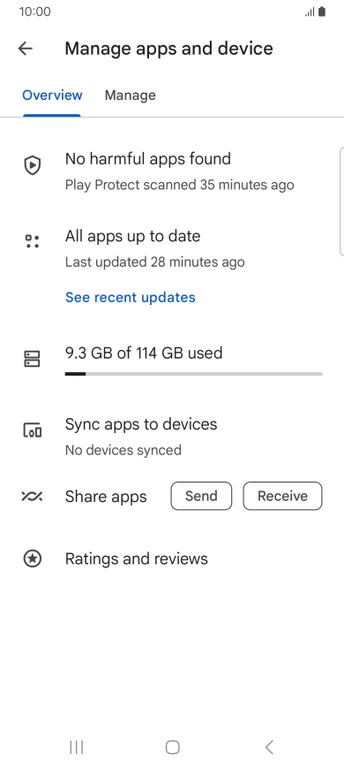Tap the apps grid update icon
This screenshot has width=344, height=768.
click(x=33, y=241)
